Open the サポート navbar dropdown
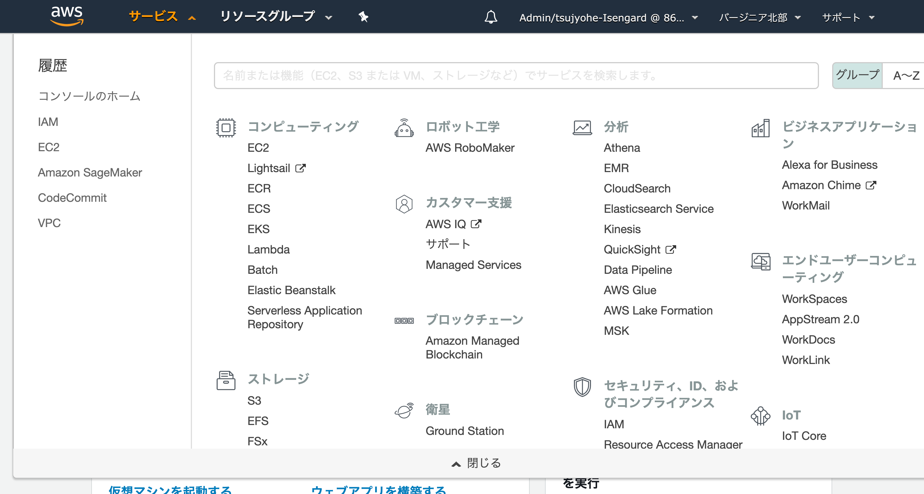The height and width of the screenshot is (494, 924). (x=848, y=18)
